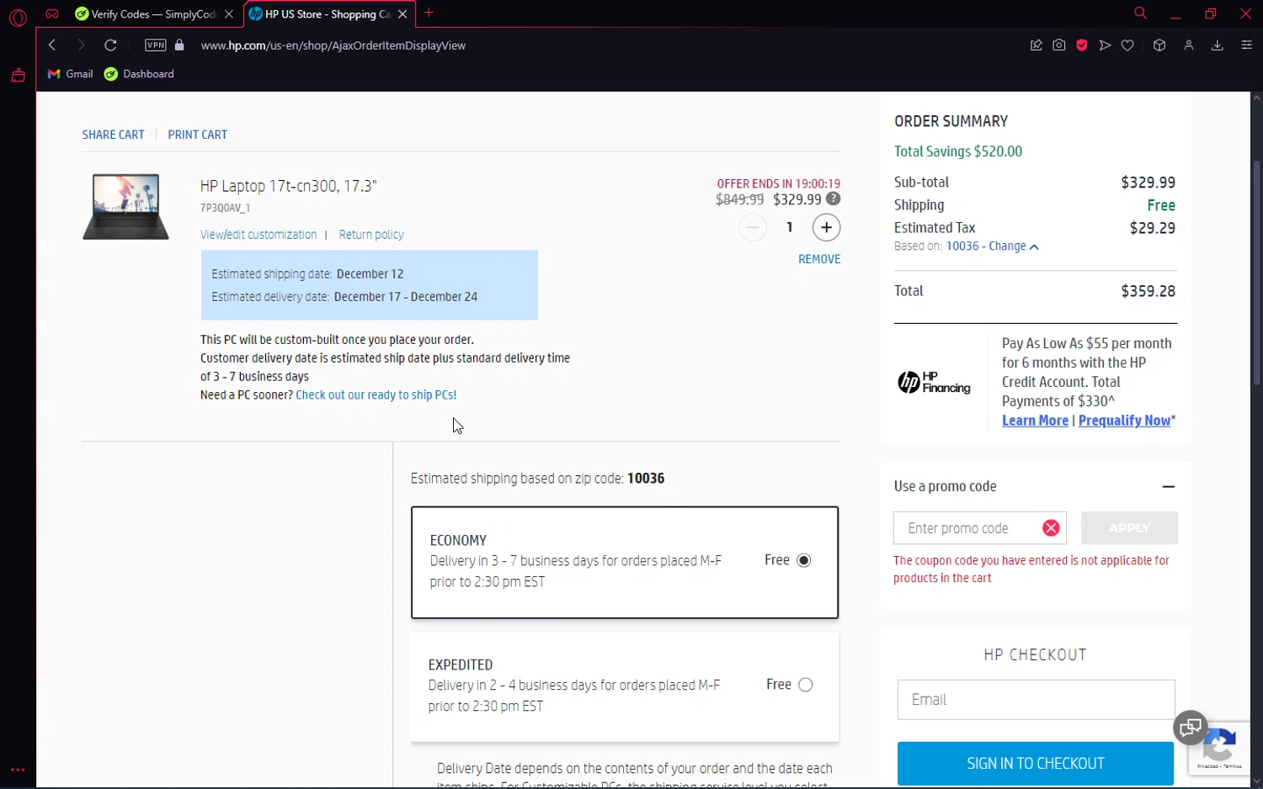Open the send/flow arrow icon
The height and width of the screenshot is (789, 1263).
tap(1105, 45)
